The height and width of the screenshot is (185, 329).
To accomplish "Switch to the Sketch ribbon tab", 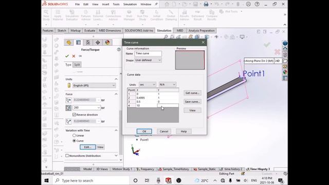I will [x=62, y=31].
